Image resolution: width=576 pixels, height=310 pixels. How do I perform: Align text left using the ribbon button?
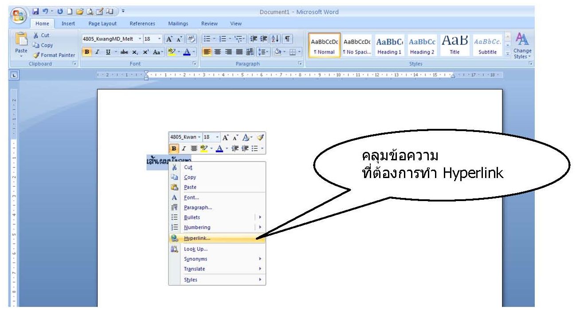[x=207, y=52]
